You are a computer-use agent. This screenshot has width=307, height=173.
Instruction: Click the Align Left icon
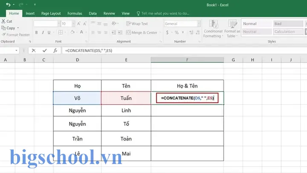93,32
